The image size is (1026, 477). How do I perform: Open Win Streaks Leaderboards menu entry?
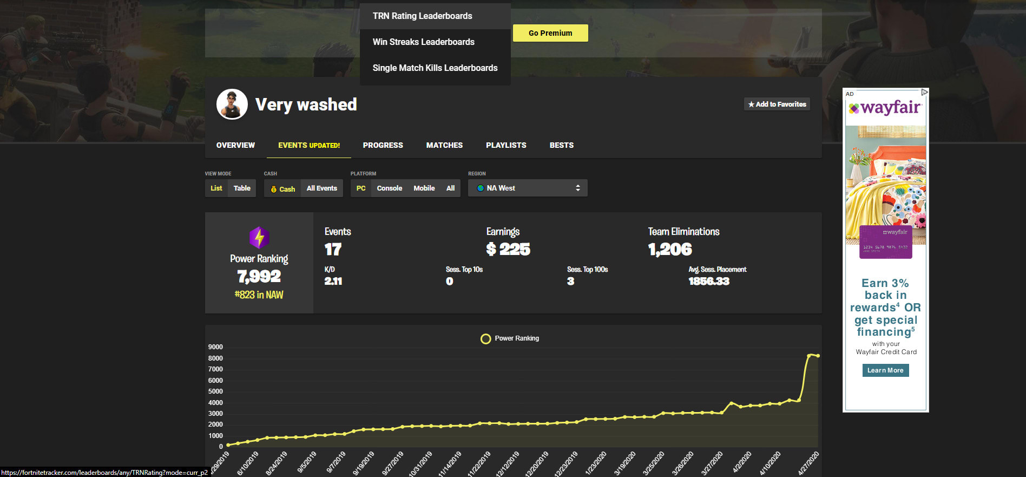tap(435, 42)
